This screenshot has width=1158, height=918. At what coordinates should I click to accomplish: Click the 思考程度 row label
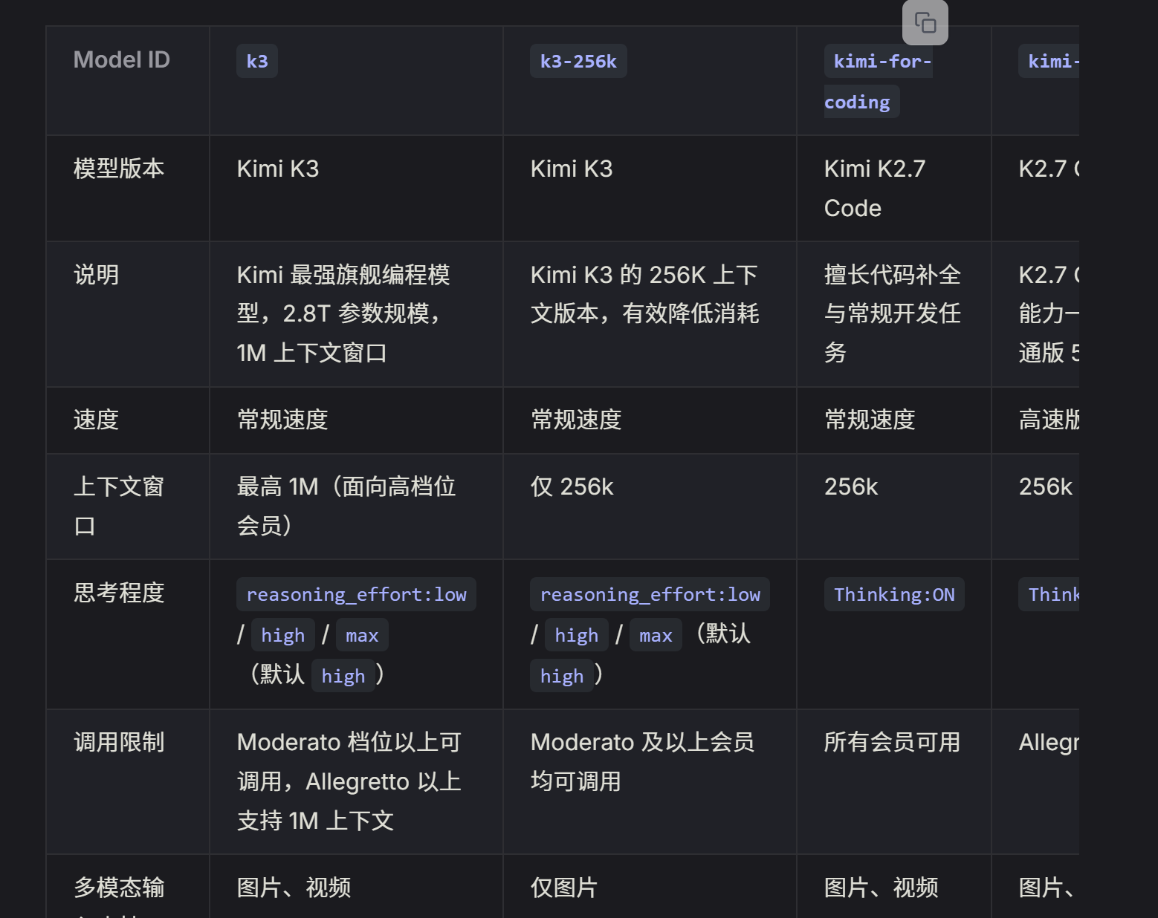pyautogui.click(x=119, y=593)
